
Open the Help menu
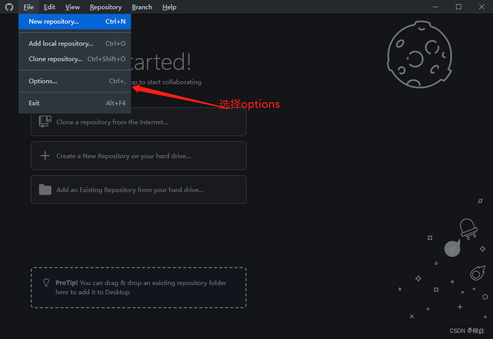click(x=169, y=7)
